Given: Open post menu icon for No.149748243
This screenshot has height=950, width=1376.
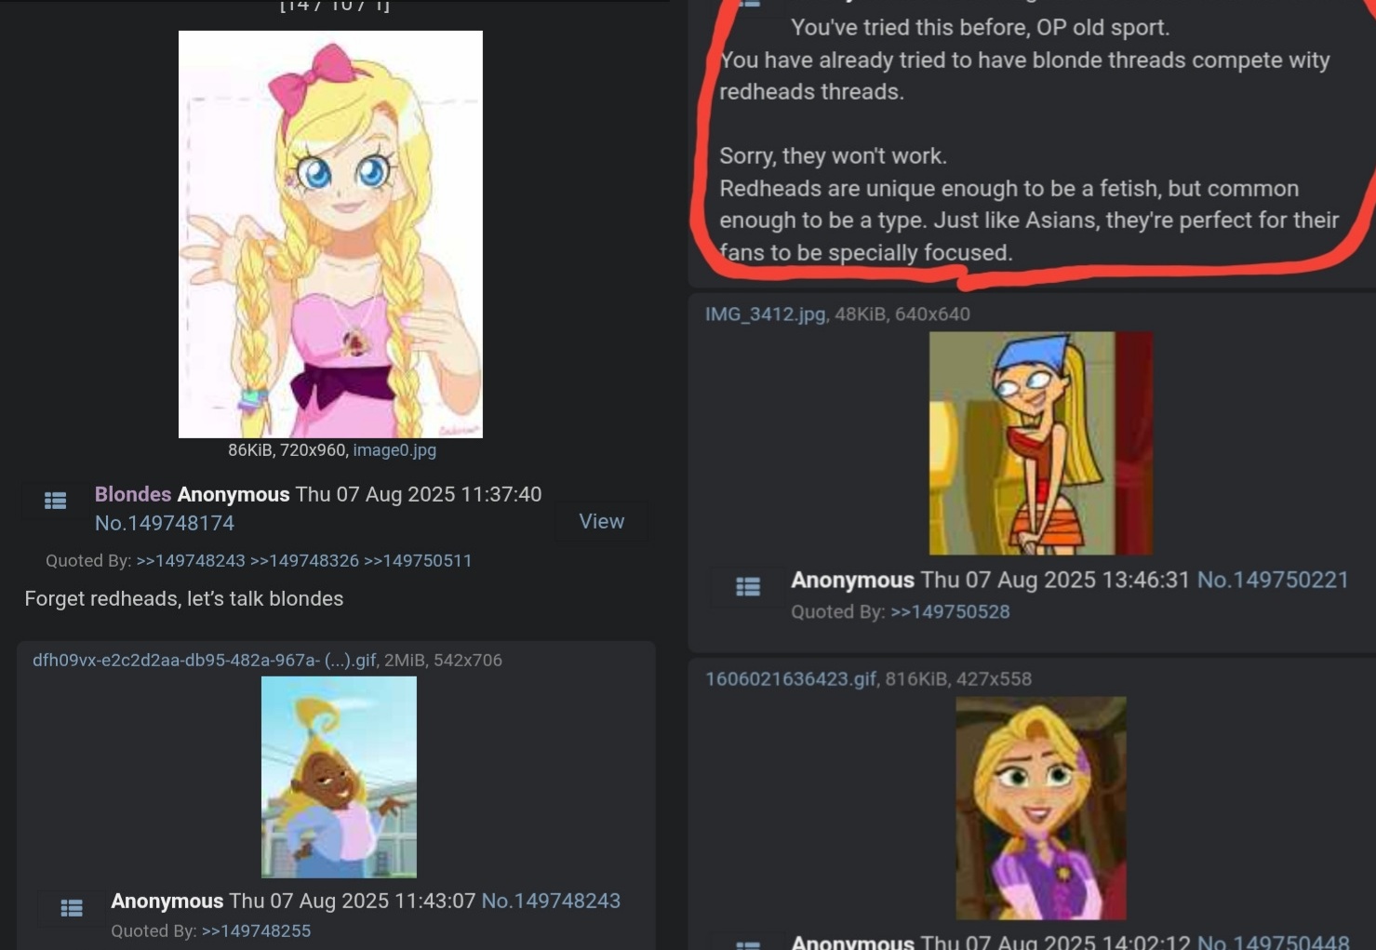Looking at the screenshot, I should [72, 908].
